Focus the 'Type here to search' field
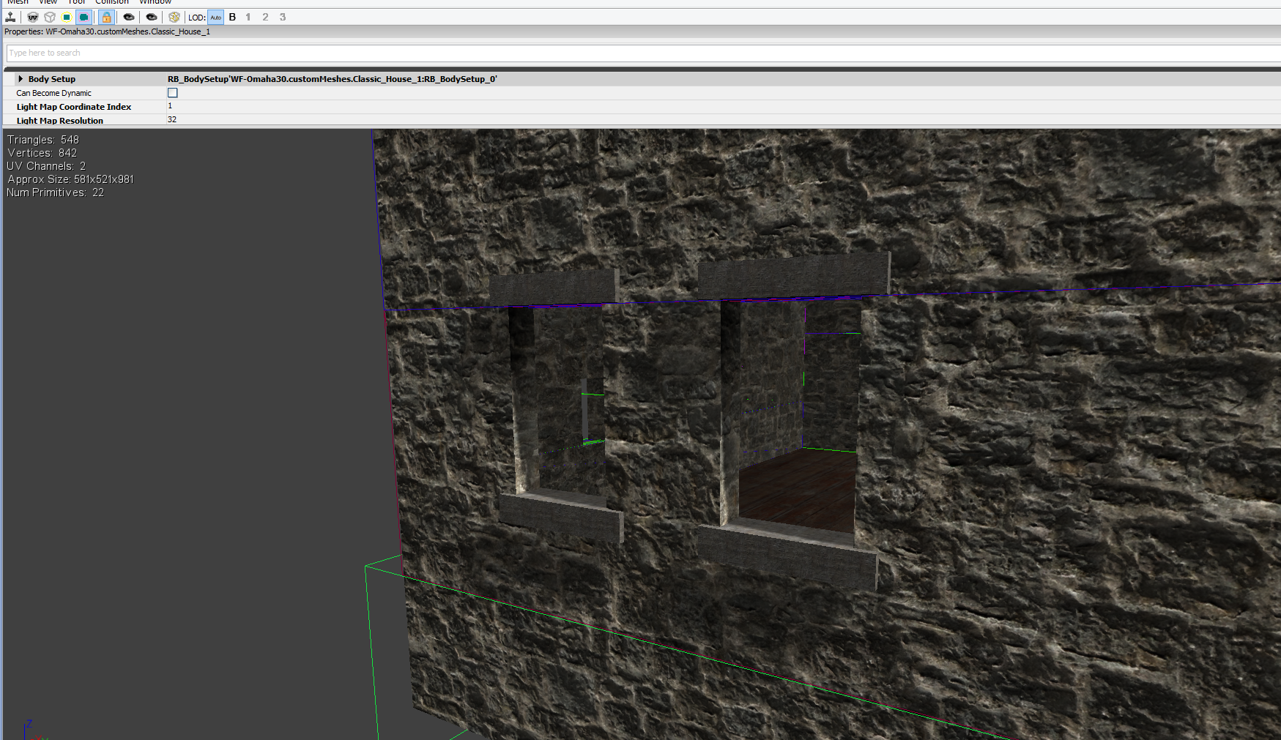Viewport: 1281px width, 740px height. [644, 53]
